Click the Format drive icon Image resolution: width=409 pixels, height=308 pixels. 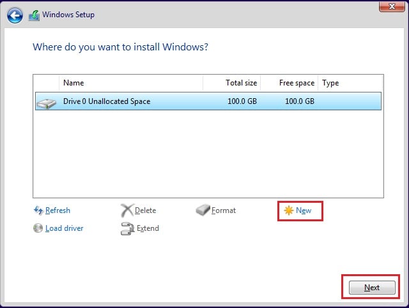click(x=203, y=210)
